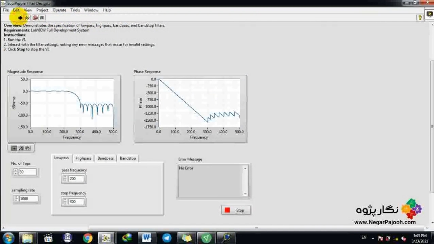
Task: Open the Tools menu
Action: pos(75,10)
